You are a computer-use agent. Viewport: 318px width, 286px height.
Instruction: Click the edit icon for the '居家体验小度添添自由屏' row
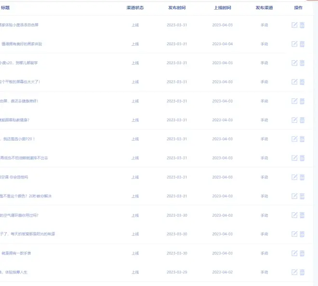[294, 25]
